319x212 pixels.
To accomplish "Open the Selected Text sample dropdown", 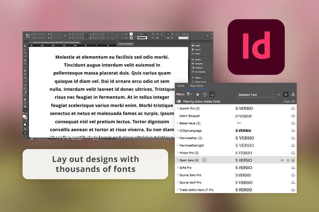I will (256, 95).
